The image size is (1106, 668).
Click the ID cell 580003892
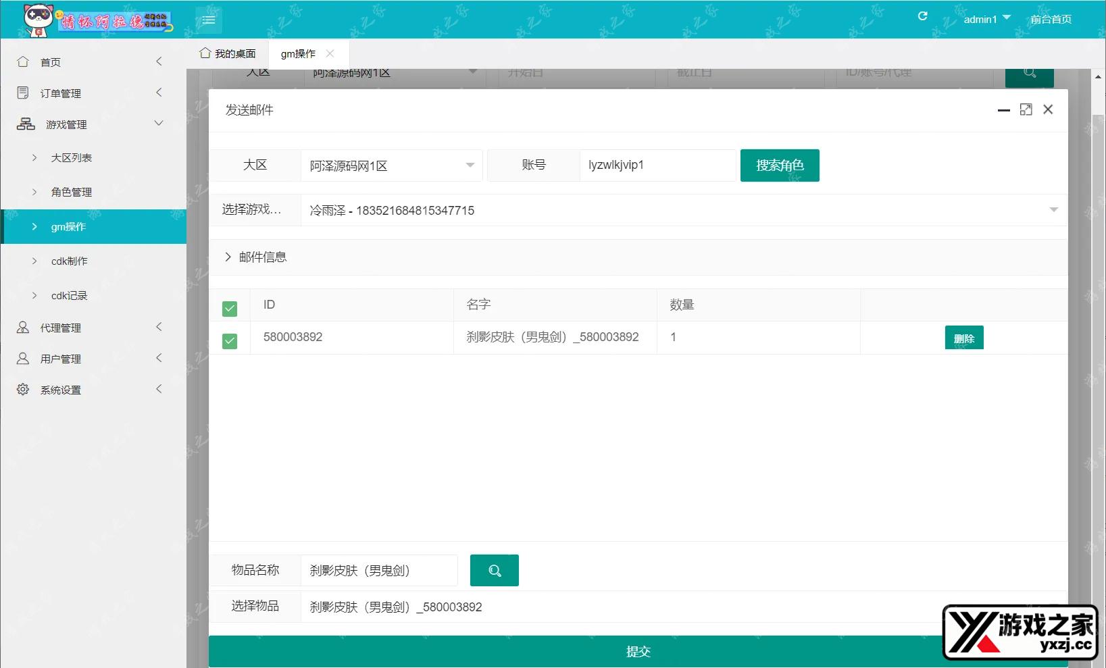pyautogui.click(x=351, y=337)
